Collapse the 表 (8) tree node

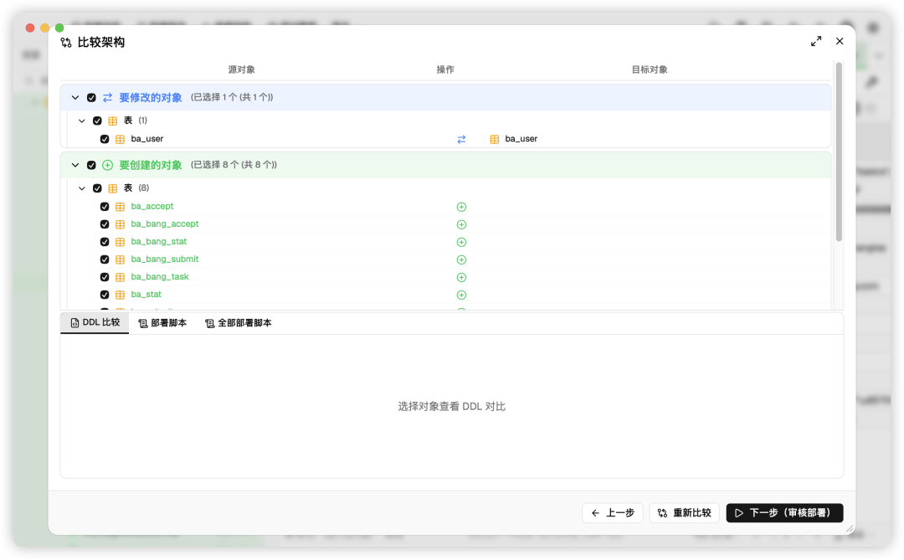click(82, 188)
